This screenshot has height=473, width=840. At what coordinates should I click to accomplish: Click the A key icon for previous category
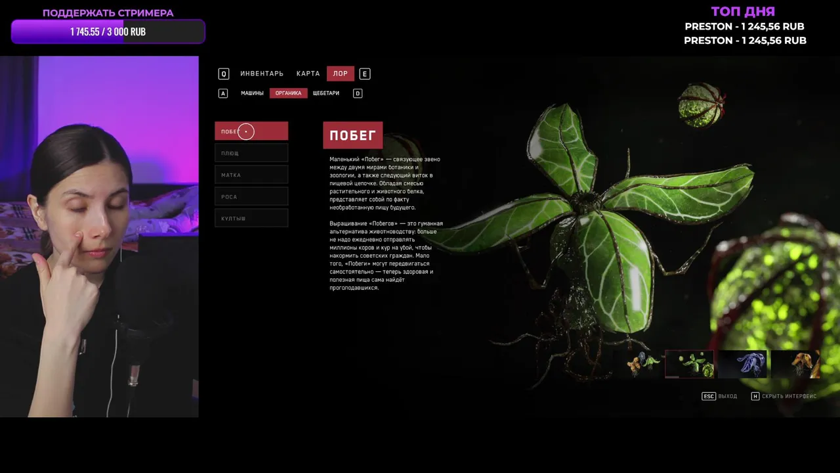pyautogui.click(x=223, y=93)
